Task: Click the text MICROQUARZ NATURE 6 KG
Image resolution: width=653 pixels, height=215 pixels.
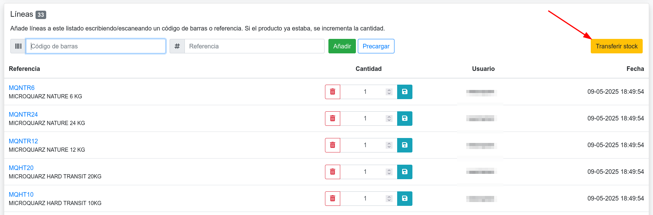Action: (45, 96)
